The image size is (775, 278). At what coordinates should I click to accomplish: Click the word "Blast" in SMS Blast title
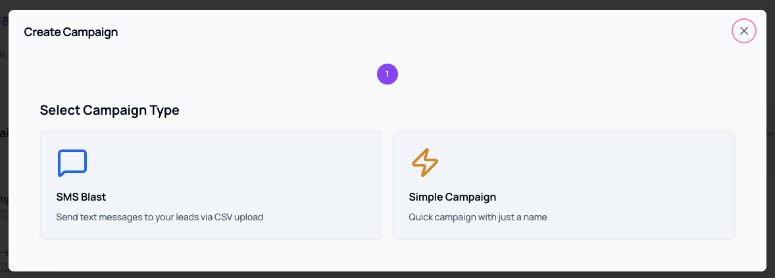(x=93, y=197)
